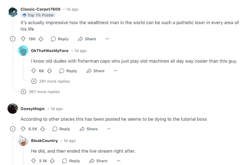247x165 pixels.
Task: Open the BleakCountry user profile link
Action: (44, 141)
